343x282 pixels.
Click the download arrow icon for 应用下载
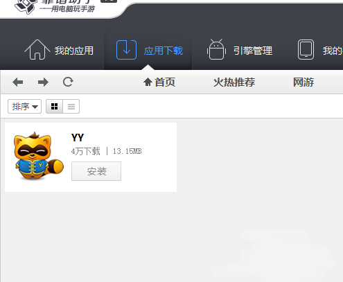coord(126,50)
